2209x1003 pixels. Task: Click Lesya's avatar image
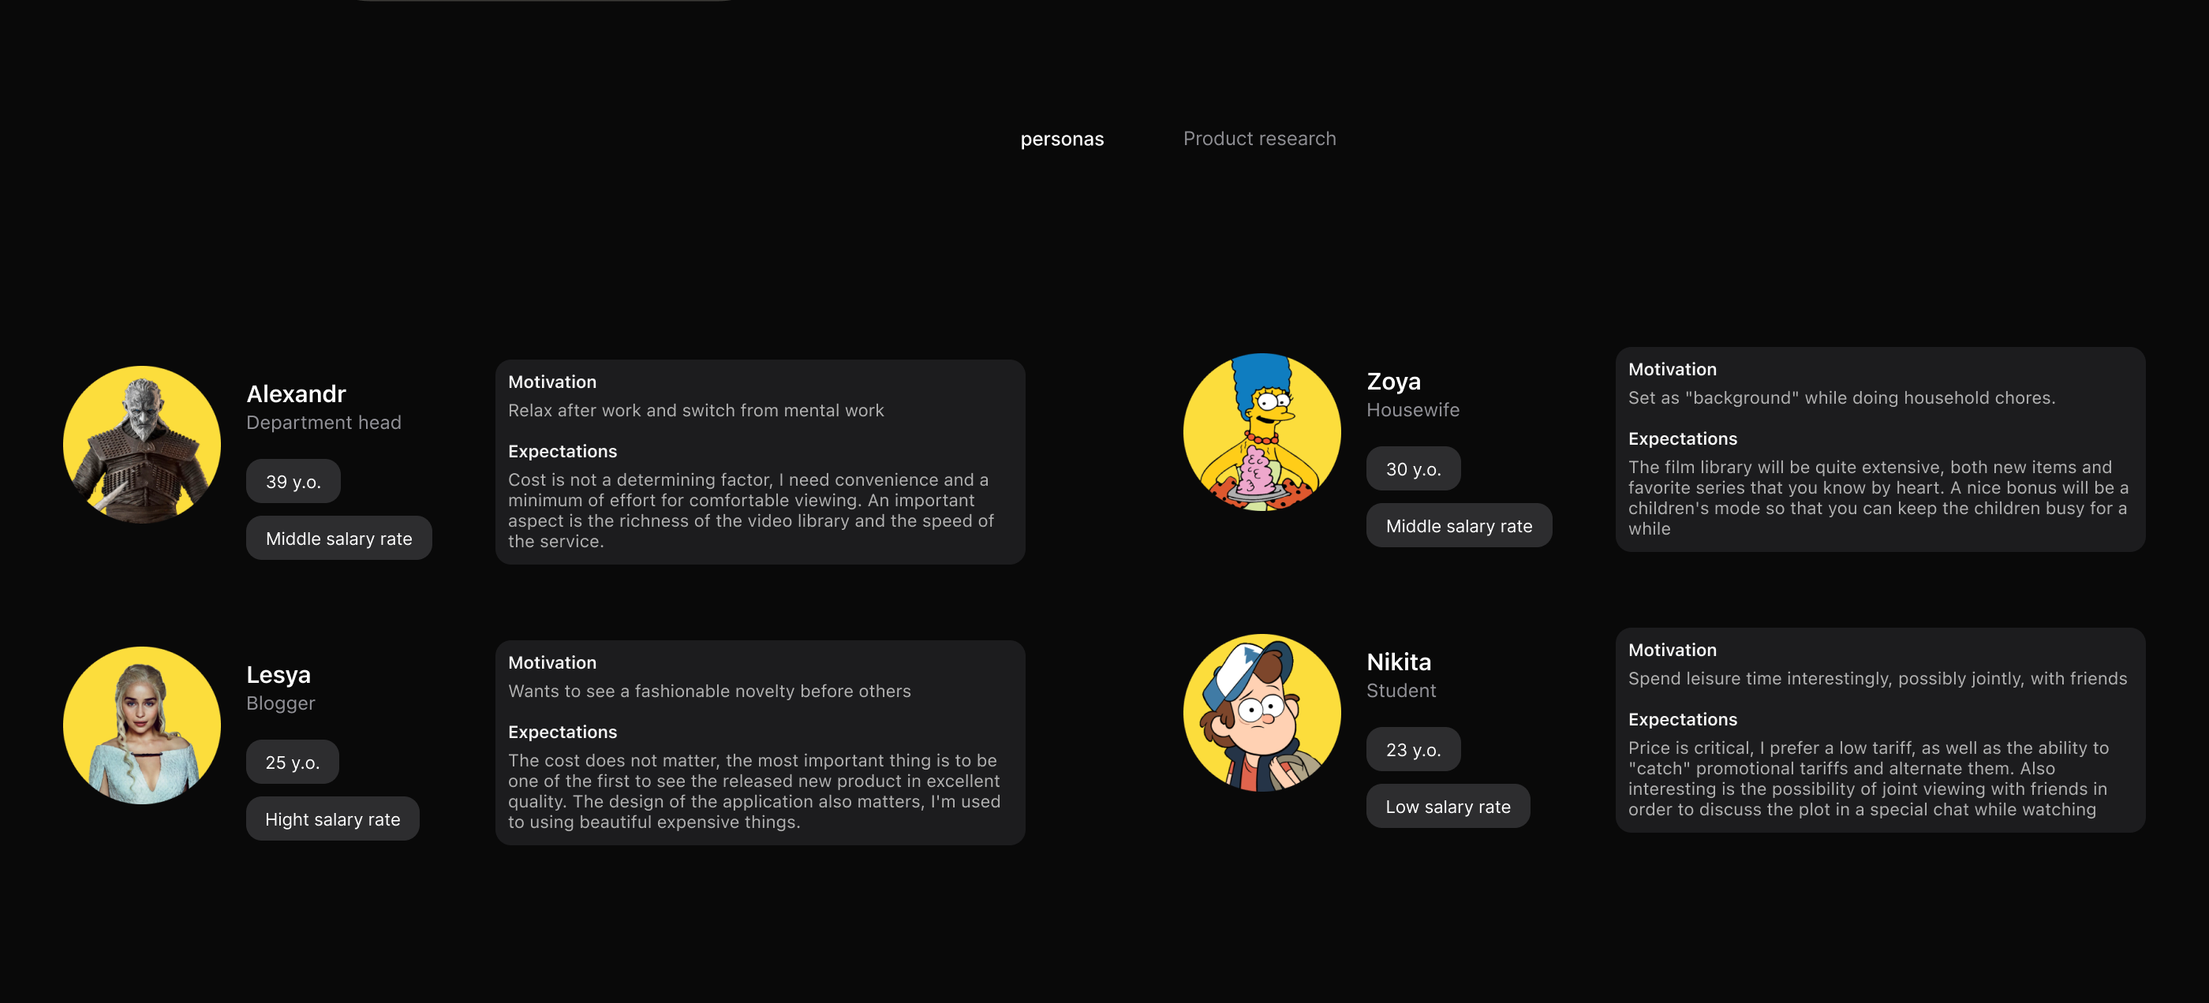pos(141,725)
